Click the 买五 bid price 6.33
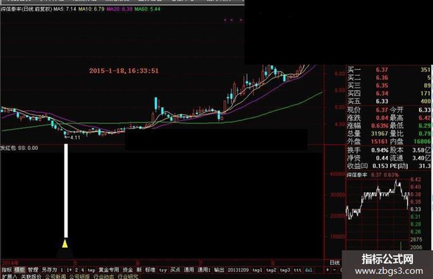This screenshot has height=279, width=433. (x=382, y=101)
